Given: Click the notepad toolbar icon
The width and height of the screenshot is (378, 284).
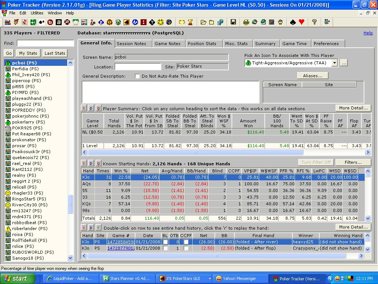Looking at the screenshot, I should [263, 22].
